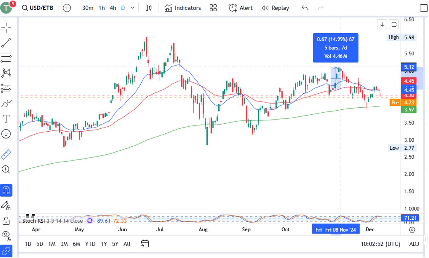This screenshot has height=258, width=429.
Task: Click the Aug label on time axis
Action: 203,230
